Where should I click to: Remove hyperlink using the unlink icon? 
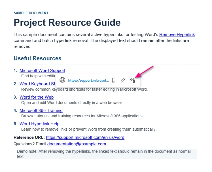pyautogui.click(x=133, y=80)
